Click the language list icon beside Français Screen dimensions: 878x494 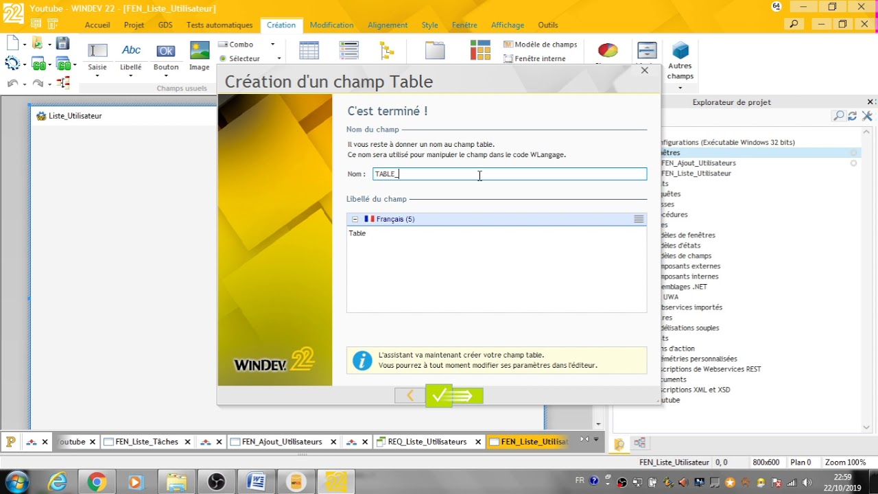point(639,219)
